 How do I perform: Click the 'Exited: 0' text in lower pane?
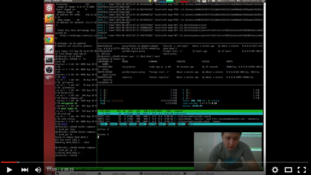[103, 135]
